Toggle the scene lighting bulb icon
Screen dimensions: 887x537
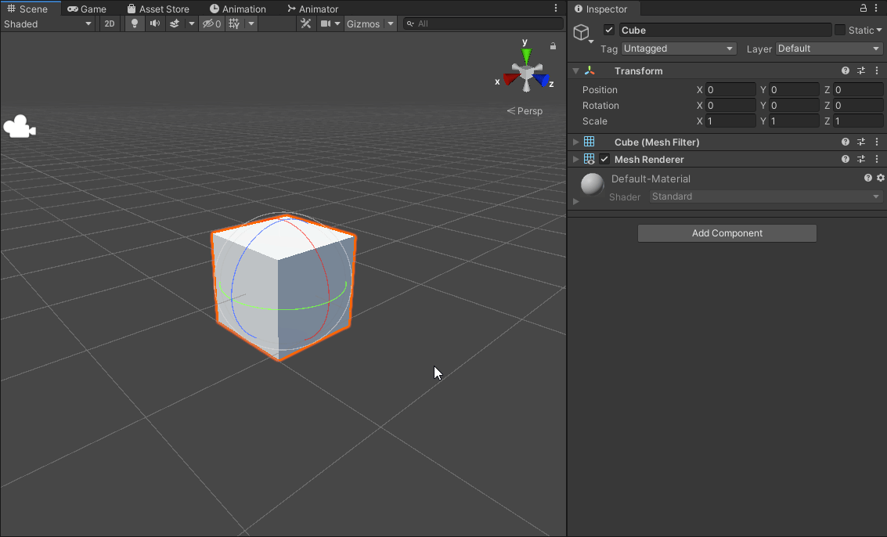pyautogui.click(x=134, y=23)
